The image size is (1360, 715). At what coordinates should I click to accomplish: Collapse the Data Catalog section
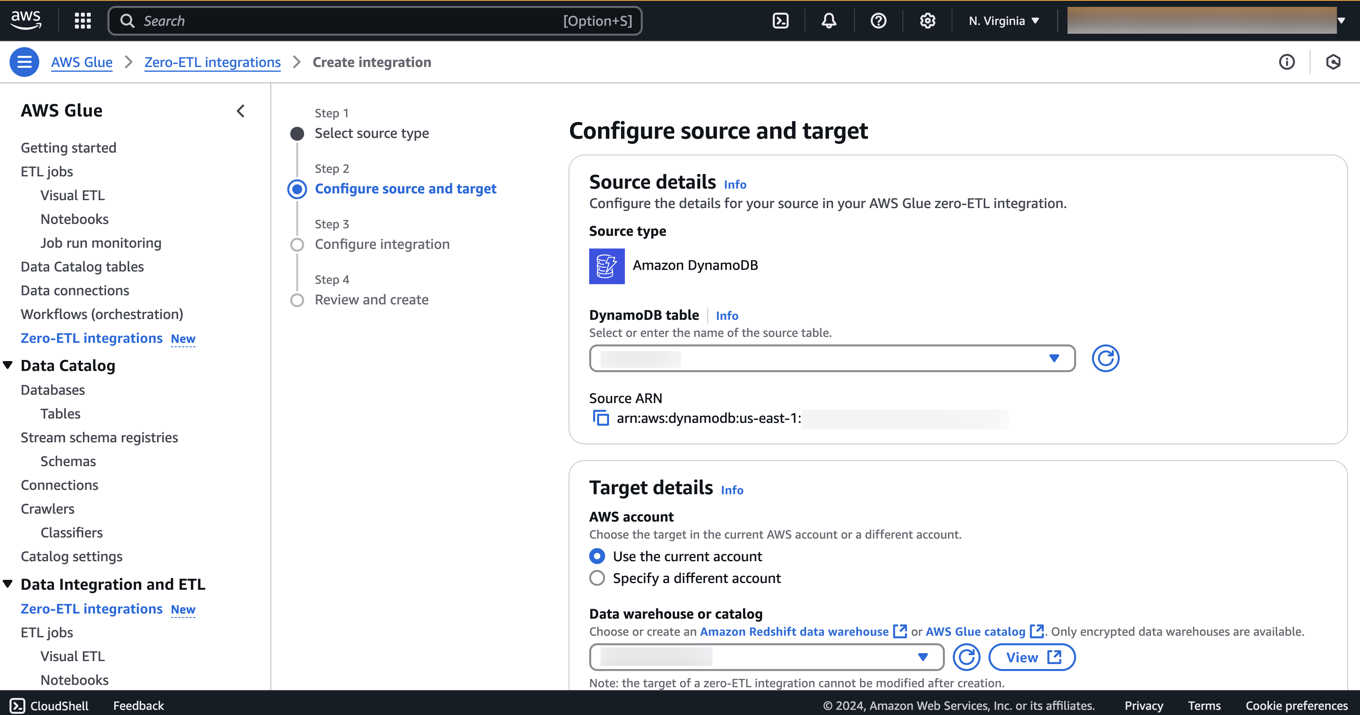click(x=8, y=365)
